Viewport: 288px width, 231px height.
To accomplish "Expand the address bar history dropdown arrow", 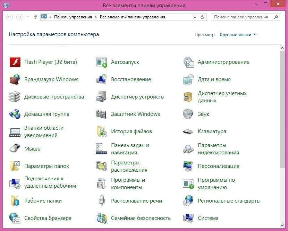I will (195, 17).
